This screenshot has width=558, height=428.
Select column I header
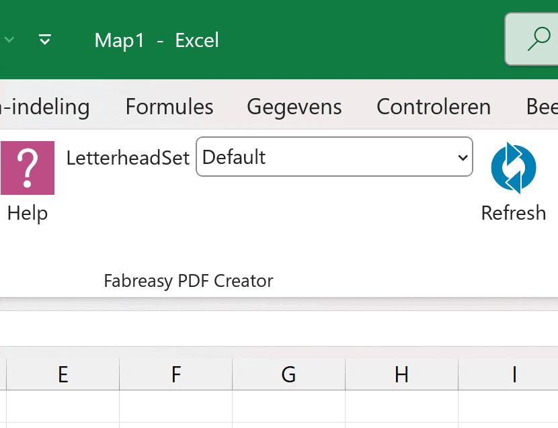click(514, 374)
